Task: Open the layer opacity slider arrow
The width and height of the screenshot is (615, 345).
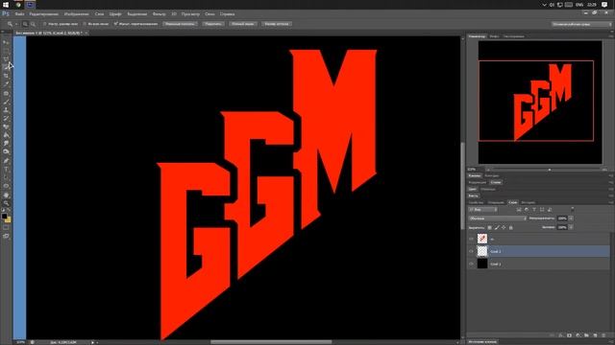Action: tap(571, 218)
